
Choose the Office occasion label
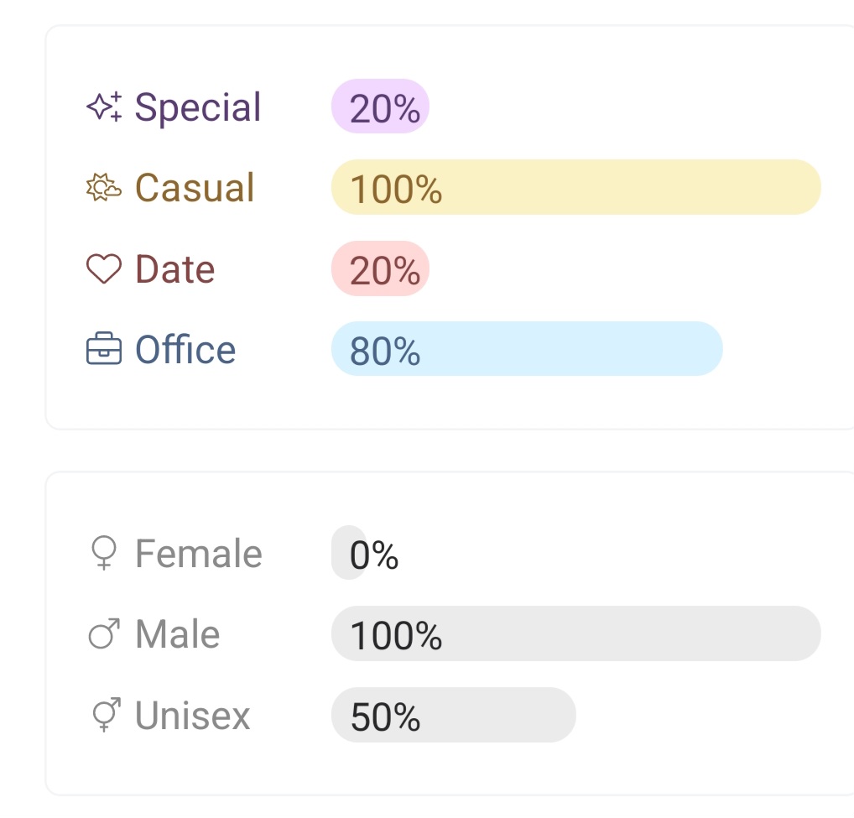click(185, 350)
